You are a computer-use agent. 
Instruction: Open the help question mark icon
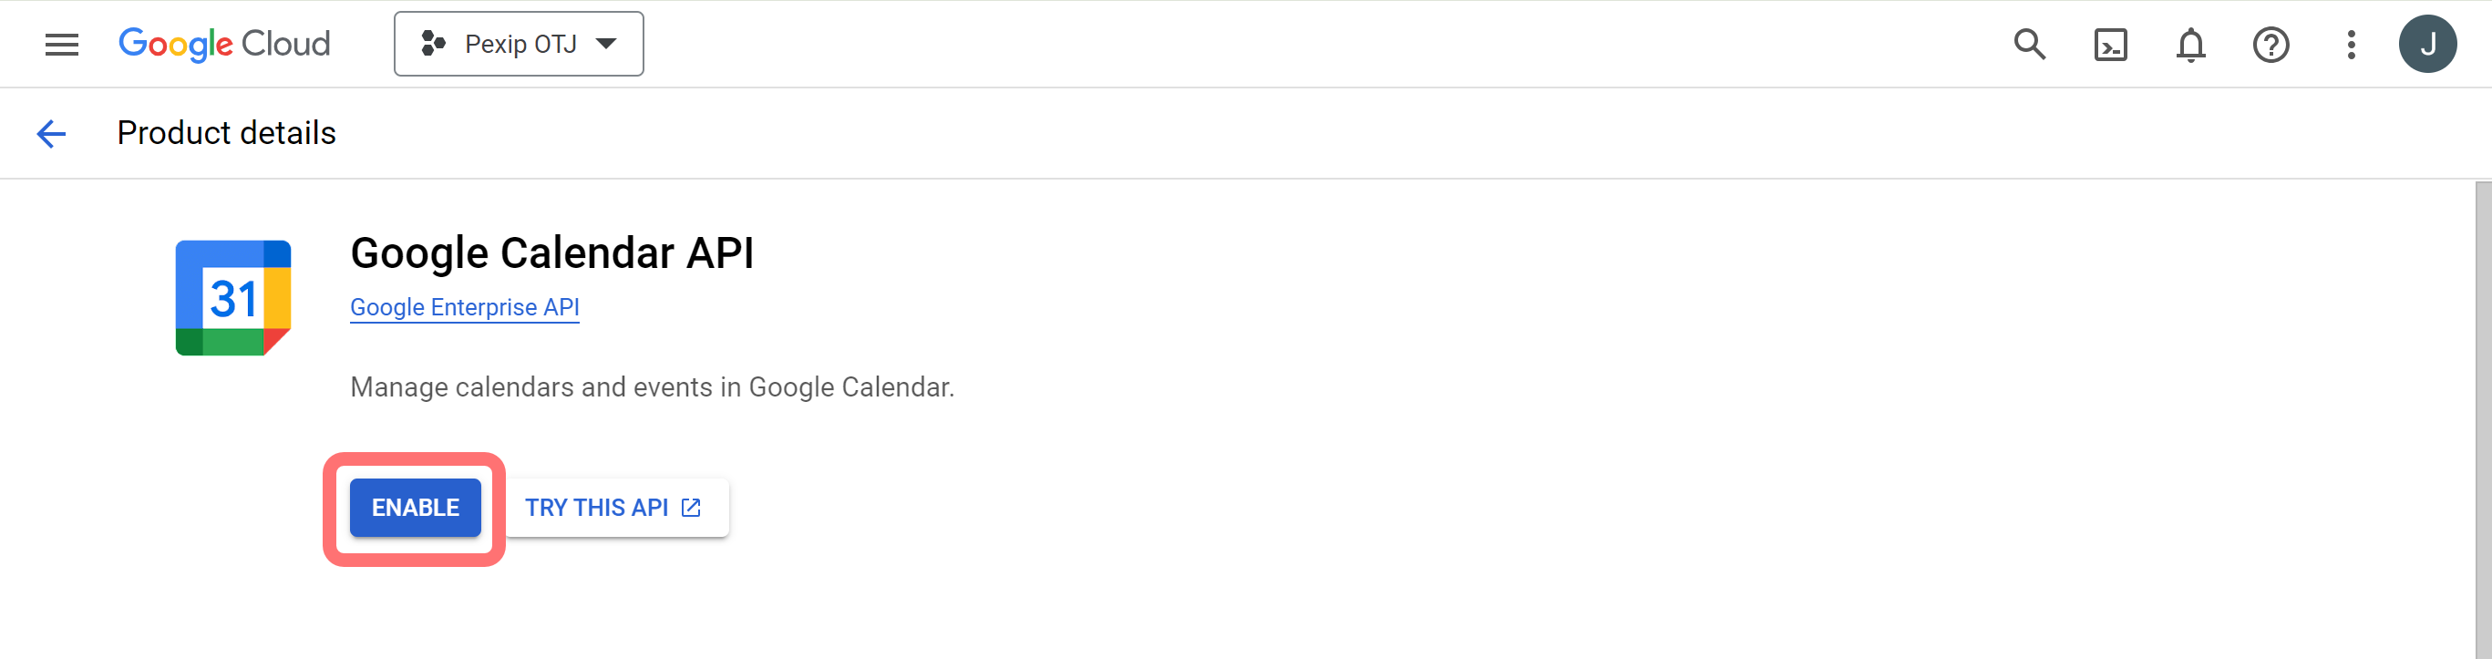tap(2271, 45)
